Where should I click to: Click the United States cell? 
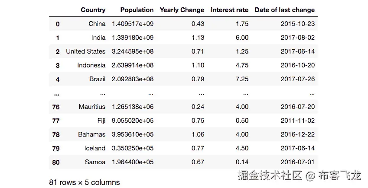point(85,51)
